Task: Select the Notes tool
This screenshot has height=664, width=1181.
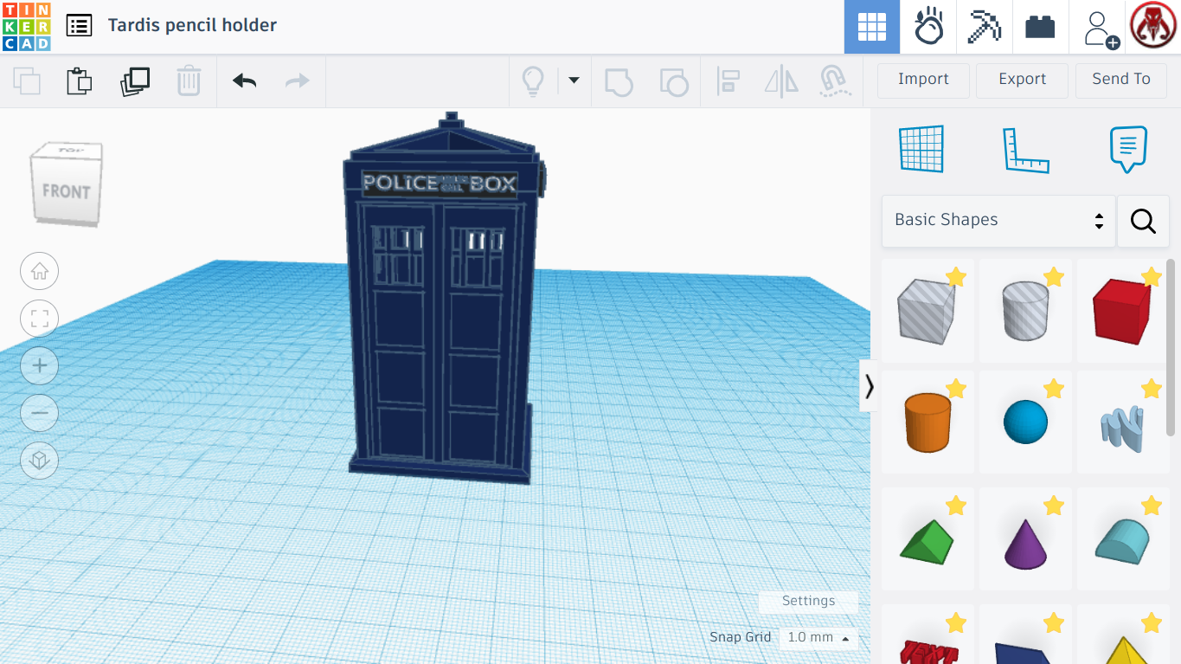Action: coord(1128,149)
